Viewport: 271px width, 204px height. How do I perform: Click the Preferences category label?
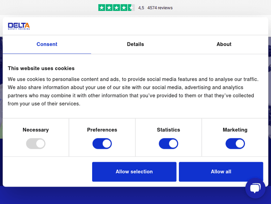point(102,130)
